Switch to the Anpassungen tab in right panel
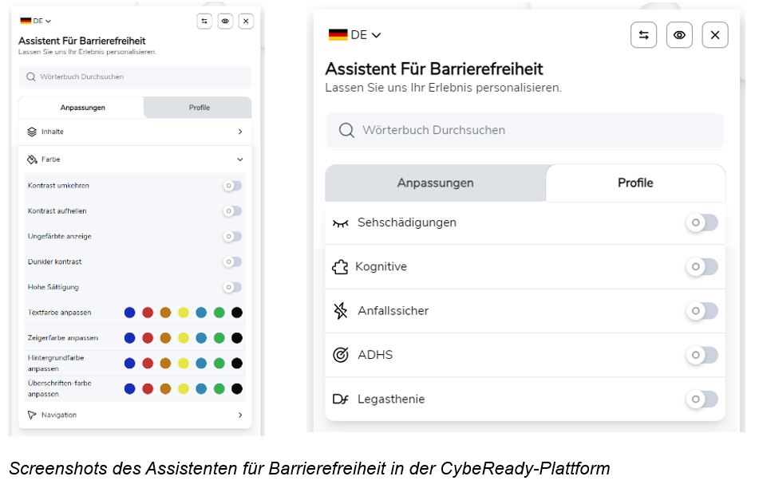759x496 pixels. 435,183
